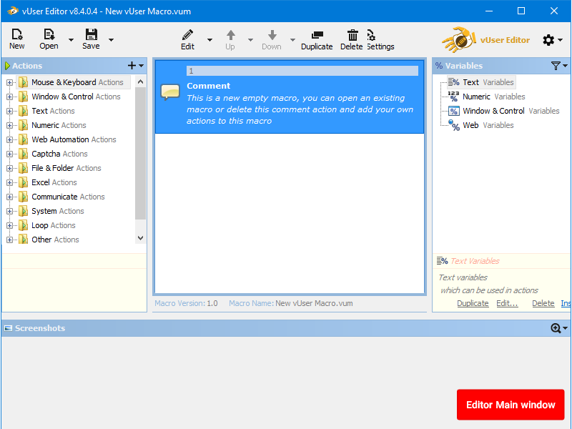Move action Down with arrow icon
Image resolution: width=572 pixels, height=429 pixels.
[272, 35]
